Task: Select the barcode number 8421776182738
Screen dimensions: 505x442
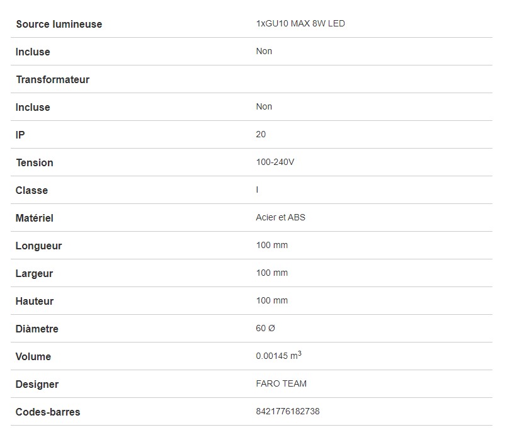Action: [288, 411]
